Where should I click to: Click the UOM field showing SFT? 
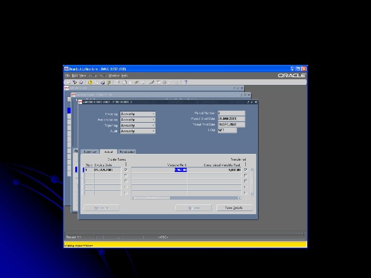click(227, 130)
